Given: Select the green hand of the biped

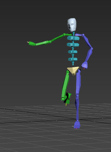Looking at the screenshot, I should click(x=32, y=43).
